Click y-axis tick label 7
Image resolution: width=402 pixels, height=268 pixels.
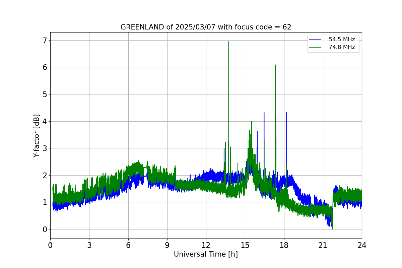45,40
